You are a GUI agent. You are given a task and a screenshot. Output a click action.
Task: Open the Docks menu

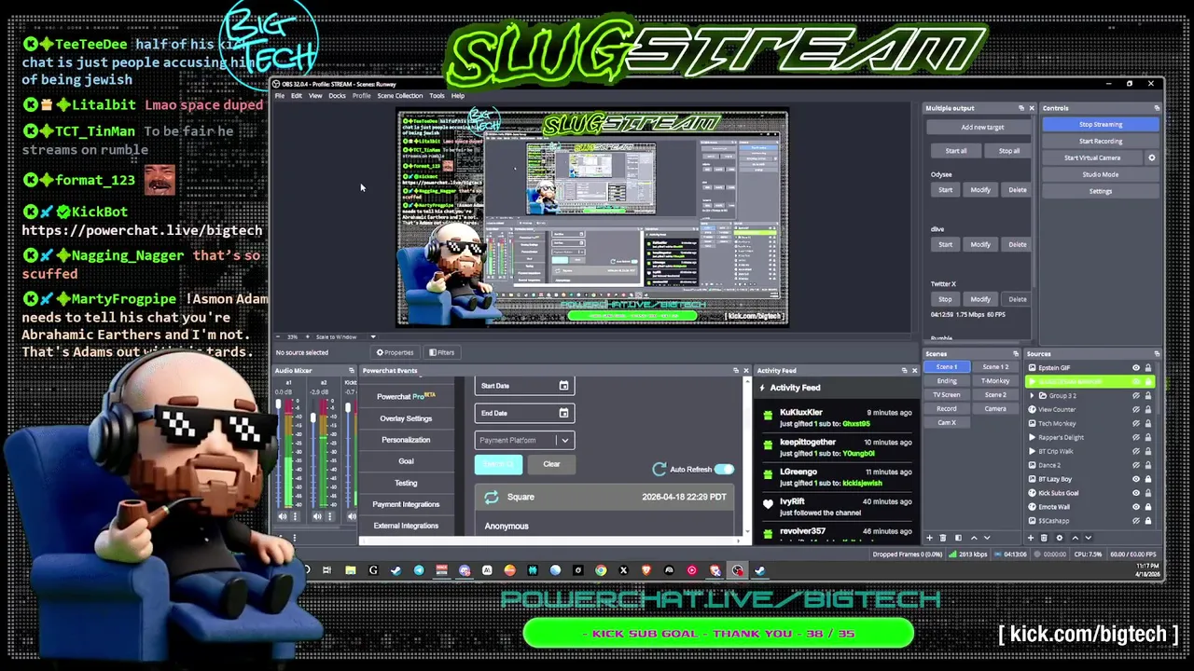(x=337, y=96)
